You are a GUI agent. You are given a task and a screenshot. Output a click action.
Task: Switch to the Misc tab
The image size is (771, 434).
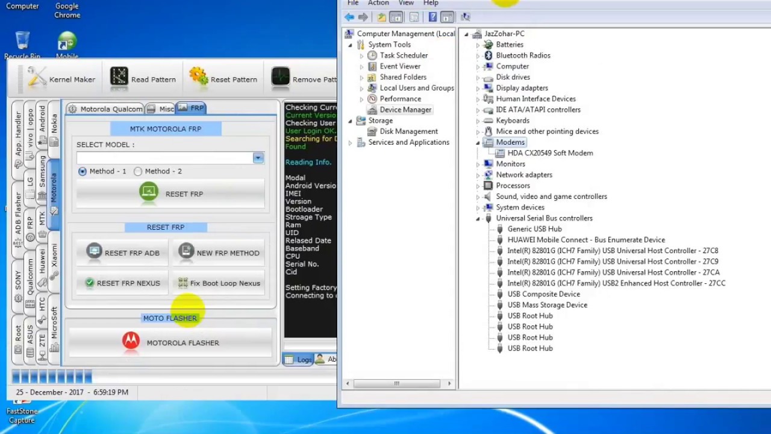pos(161,109)
